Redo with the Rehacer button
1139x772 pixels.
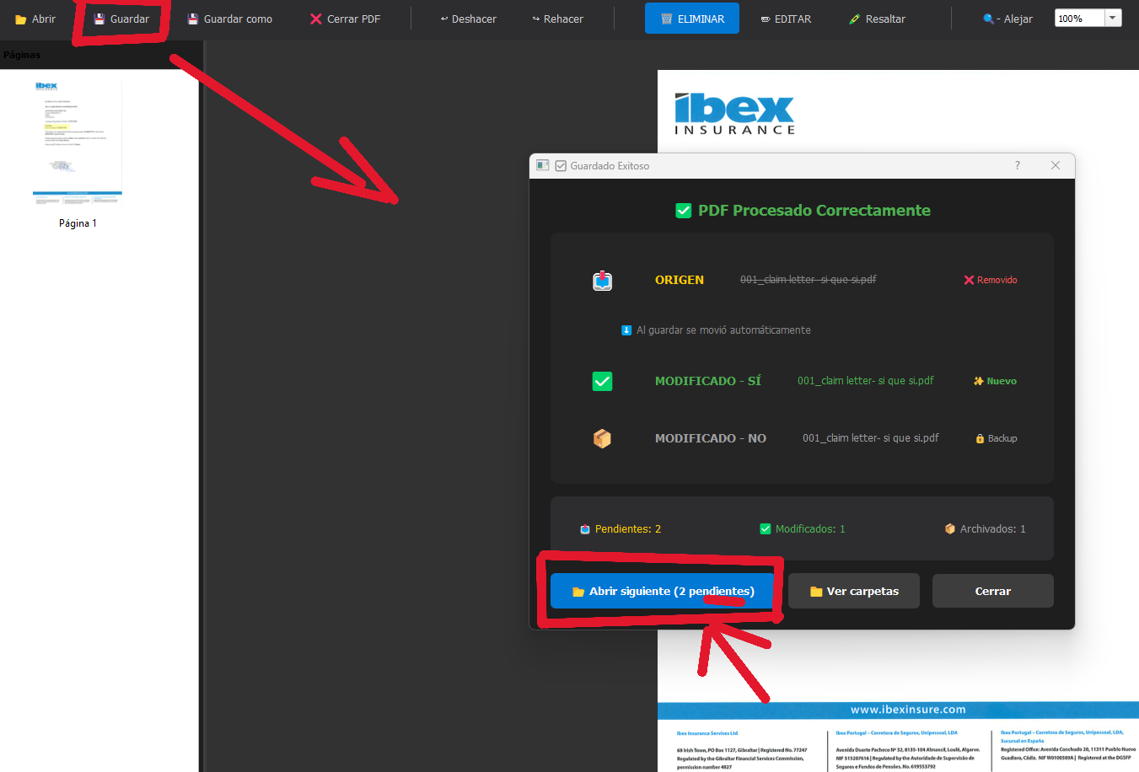point(557,19)
